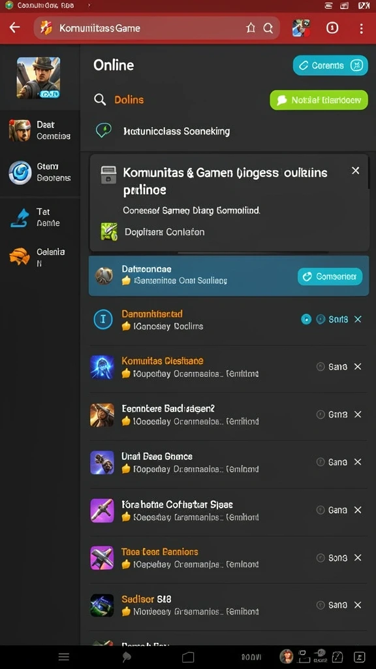Click the circled I icon of Danomithertad

pyautogui.click(x=102, y=319)
